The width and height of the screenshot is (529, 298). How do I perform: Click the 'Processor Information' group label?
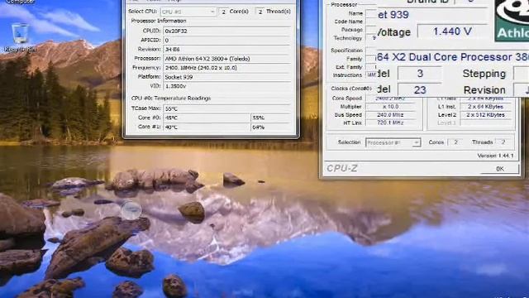pyautogui.click(x=159, y=21)
